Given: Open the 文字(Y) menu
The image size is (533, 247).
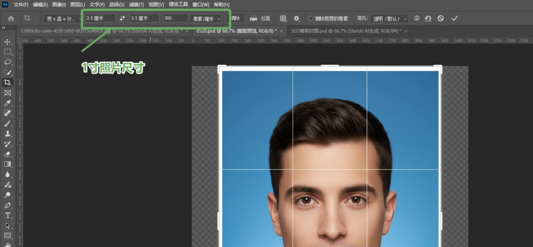Looking at the screenshot, I should [97, 5].
